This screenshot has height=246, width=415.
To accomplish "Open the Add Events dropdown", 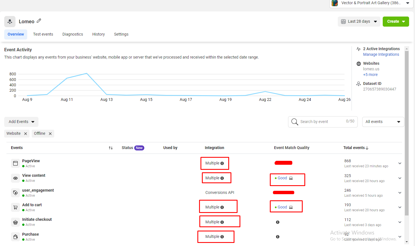I will [21, 122].
